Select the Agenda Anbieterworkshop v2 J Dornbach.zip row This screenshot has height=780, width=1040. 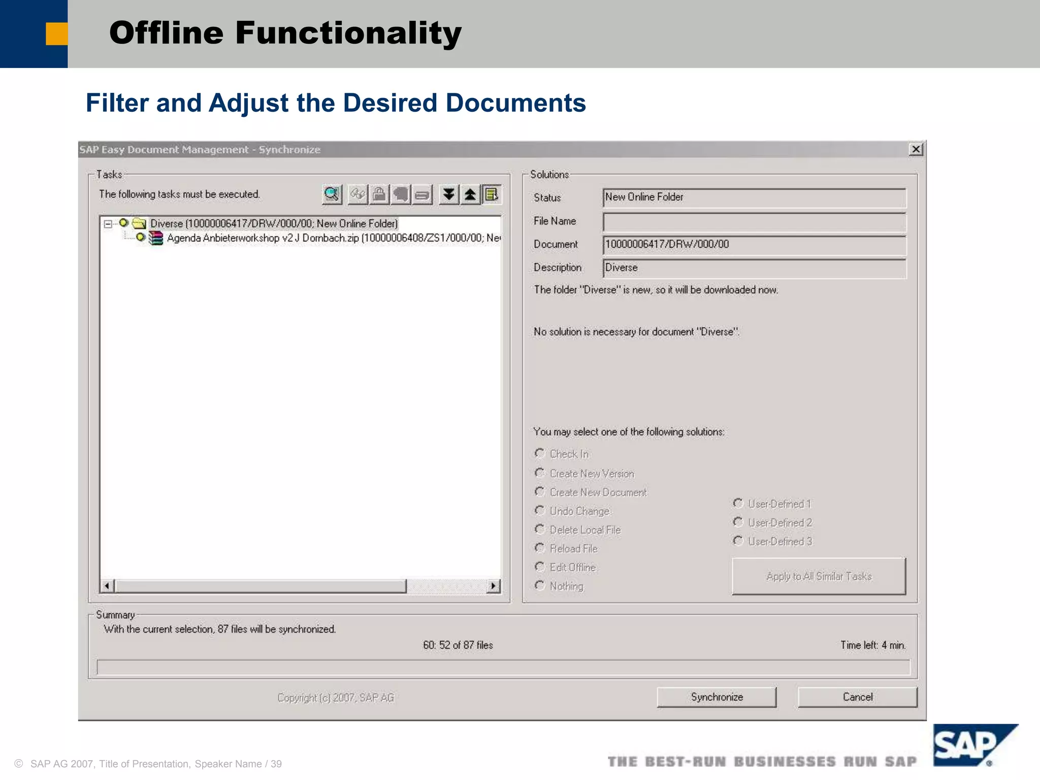point(334,238)
